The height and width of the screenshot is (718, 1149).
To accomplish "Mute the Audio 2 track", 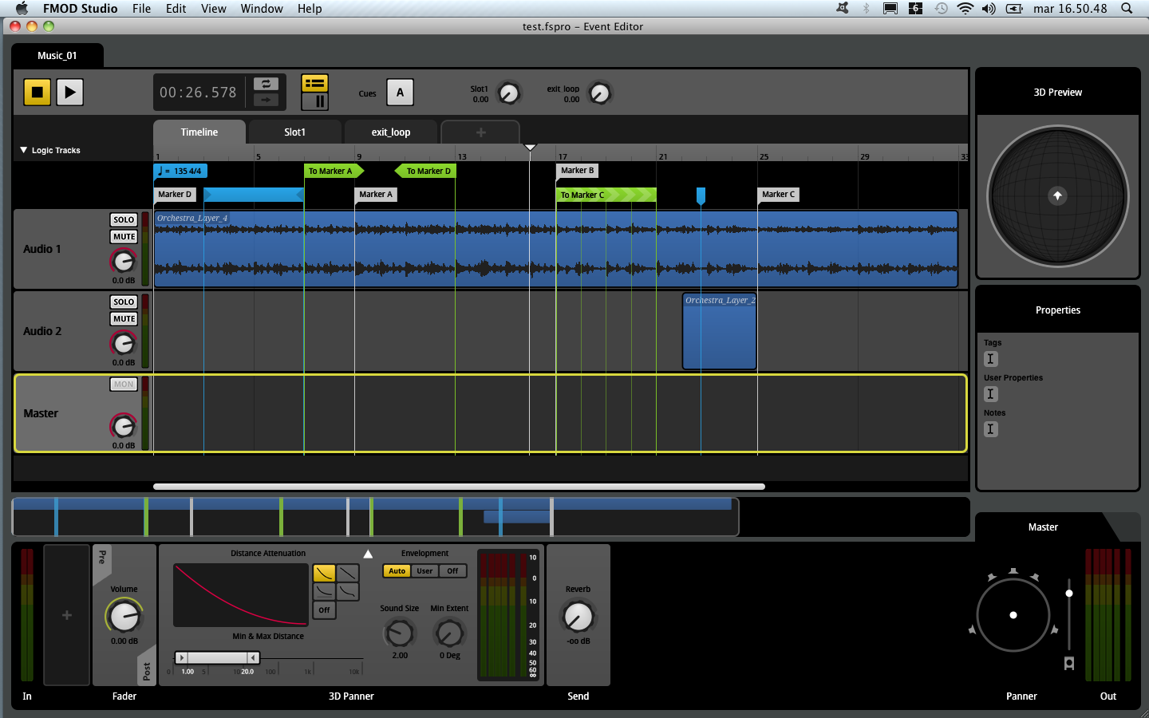I will (124, 319).
